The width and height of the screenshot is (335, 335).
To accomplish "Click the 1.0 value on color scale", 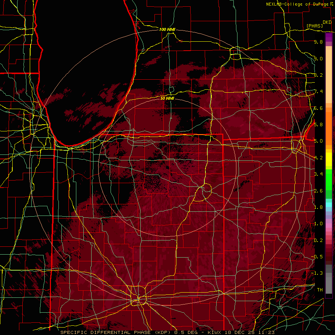I will [318, 224].
